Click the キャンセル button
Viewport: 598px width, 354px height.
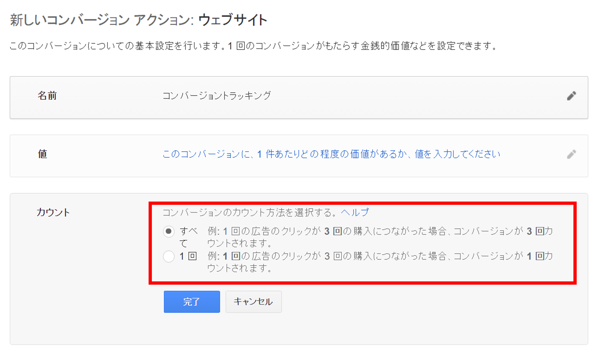(253, 302)
